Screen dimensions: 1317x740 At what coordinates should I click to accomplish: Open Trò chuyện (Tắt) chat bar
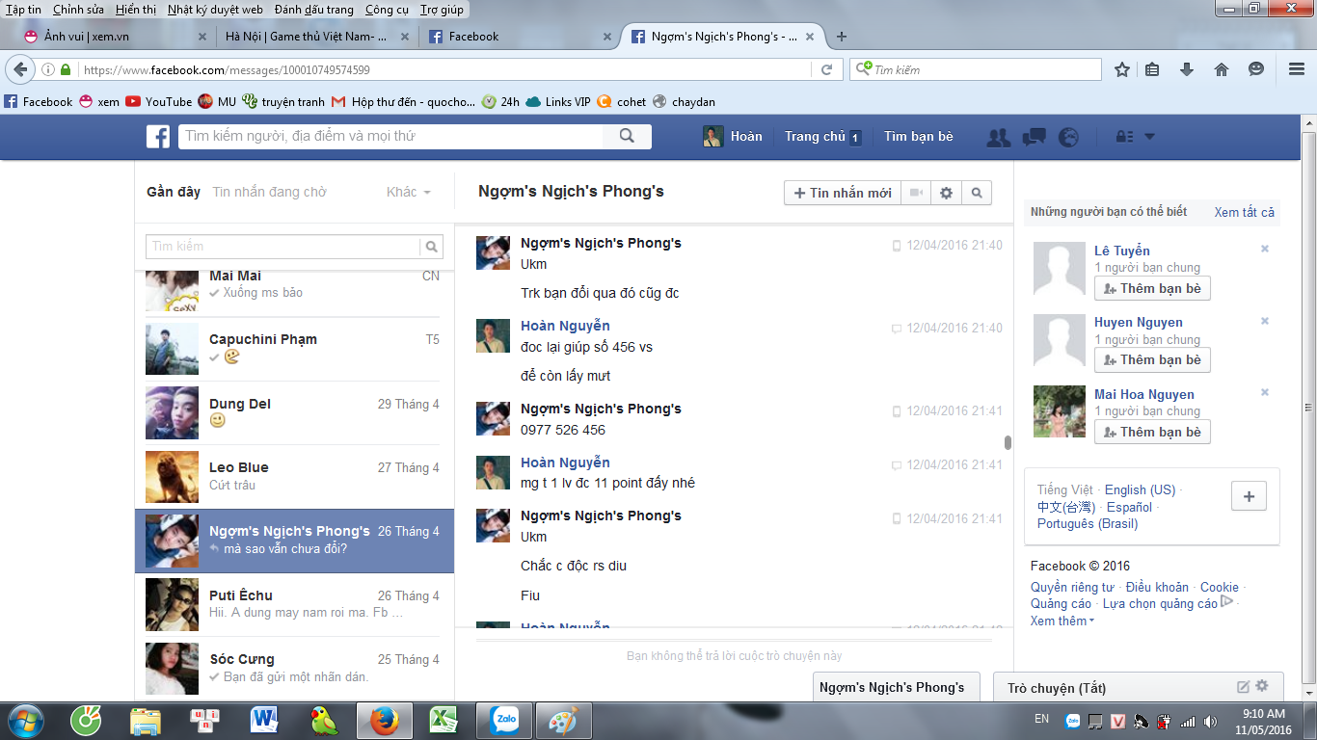point(1138,687)
